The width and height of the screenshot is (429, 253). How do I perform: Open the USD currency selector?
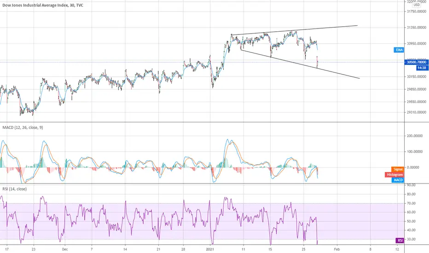coord(417,5)
